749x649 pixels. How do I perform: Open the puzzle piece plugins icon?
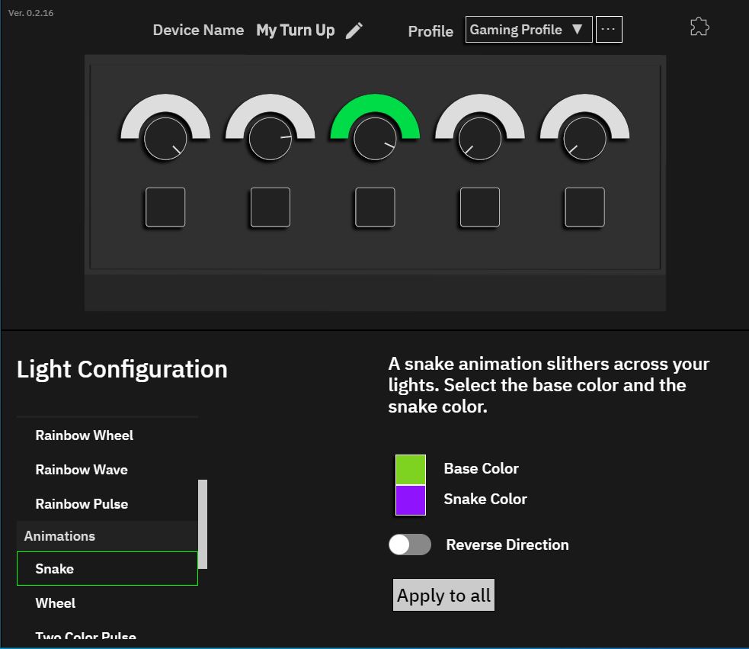[x=699, y=27]
